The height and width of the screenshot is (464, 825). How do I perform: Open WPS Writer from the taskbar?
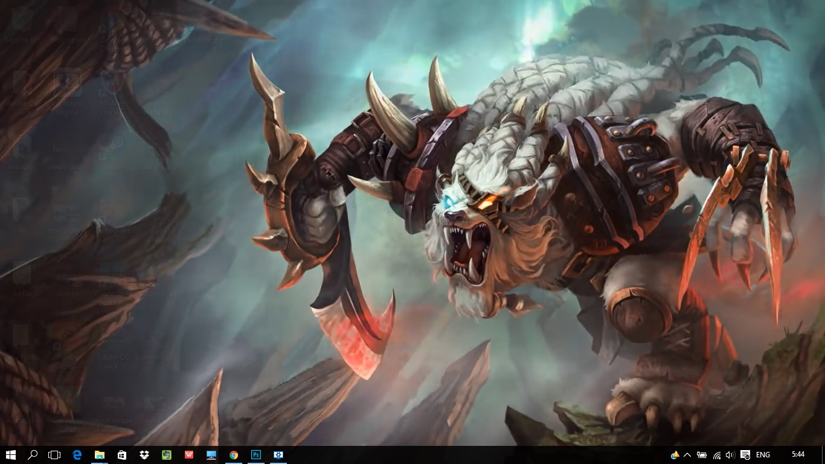click(188, 455)
